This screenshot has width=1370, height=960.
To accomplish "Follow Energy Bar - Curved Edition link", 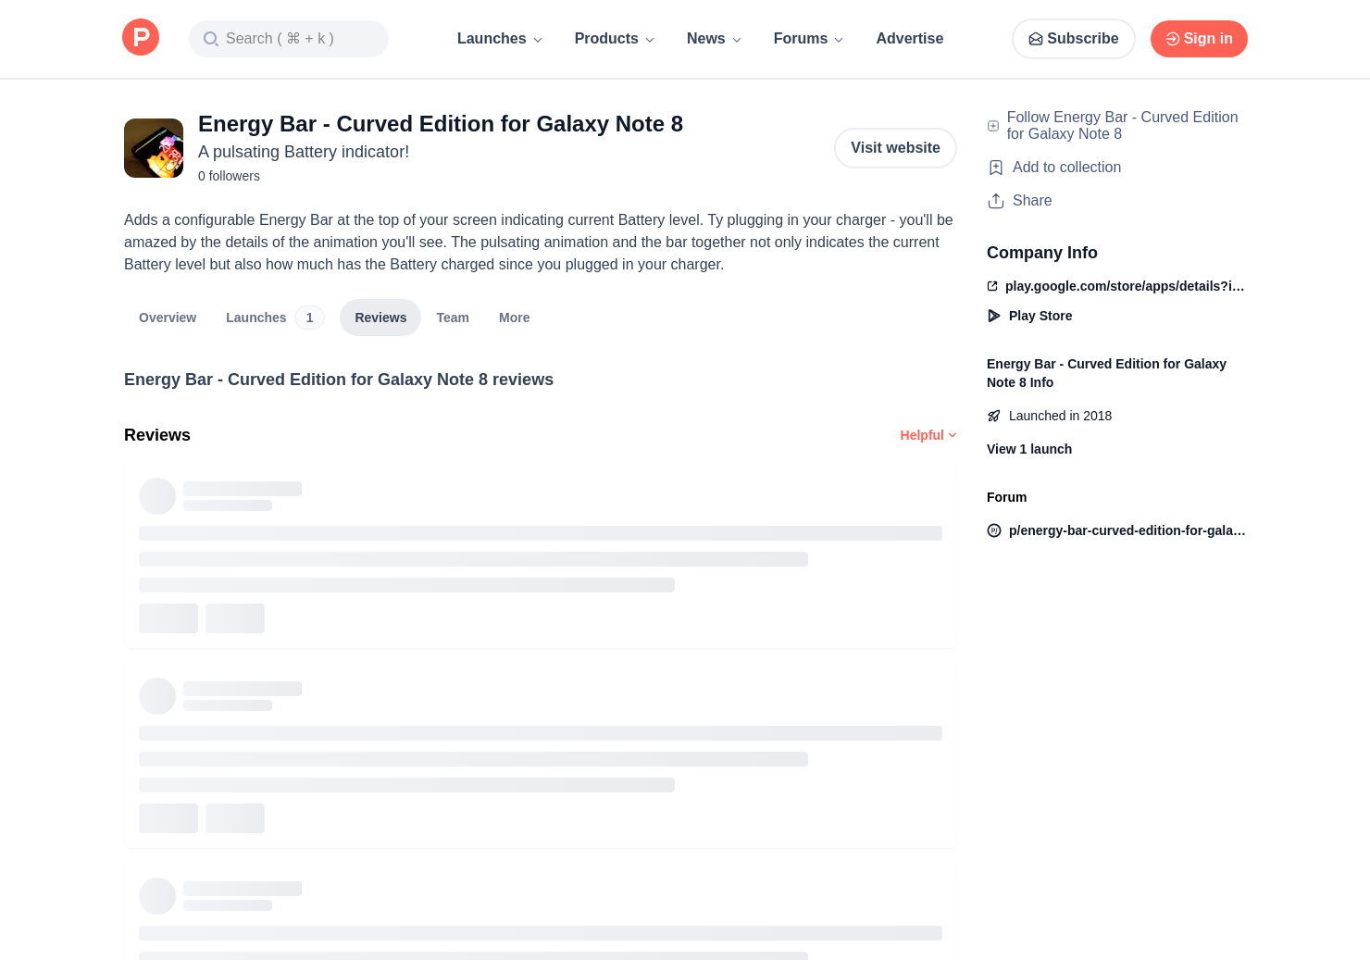I will pyautogui.click(x=1122, y=126).
